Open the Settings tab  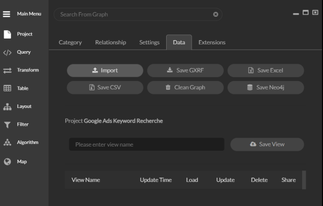click(150, 42)
